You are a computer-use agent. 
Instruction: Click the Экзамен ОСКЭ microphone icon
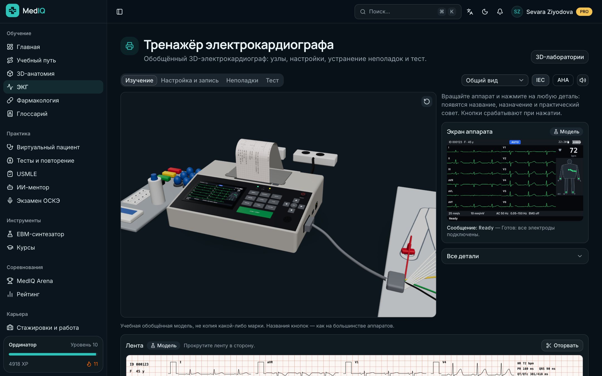coord(10,201)
